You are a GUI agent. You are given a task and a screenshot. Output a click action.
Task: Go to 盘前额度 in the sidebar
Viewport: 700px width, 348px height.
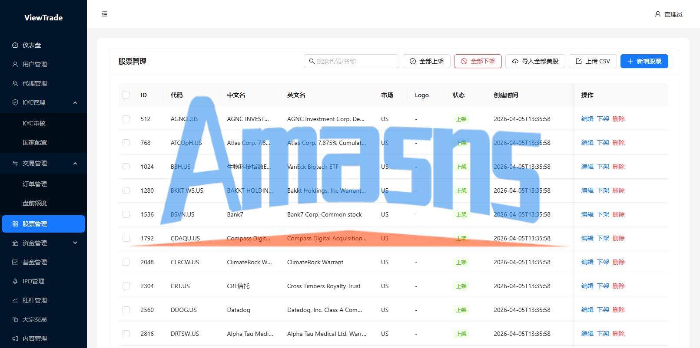coord(43,203)
